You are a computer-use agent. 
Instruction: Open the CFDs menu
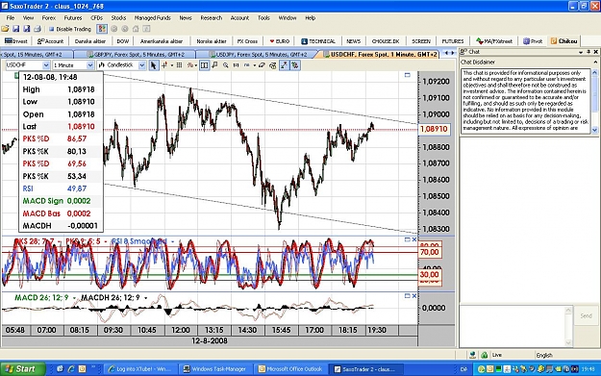pos(96,17)
